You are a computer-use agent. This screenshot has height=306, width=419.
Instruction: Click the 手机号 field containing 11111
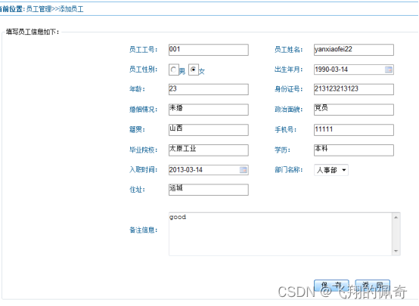pos(353,130)
